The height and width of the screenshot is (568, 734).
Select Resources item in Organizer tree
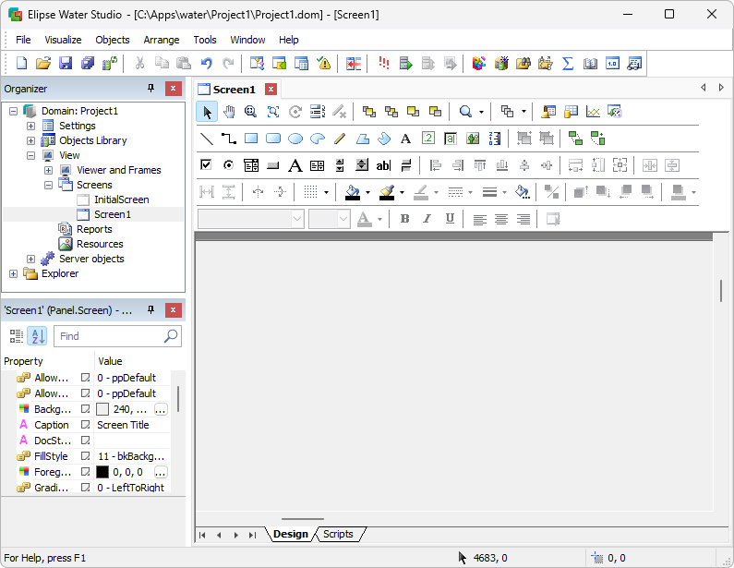[x=100, y=244]
